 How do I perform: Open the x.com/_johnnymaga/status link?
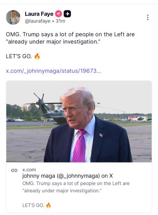coord(53,71)
